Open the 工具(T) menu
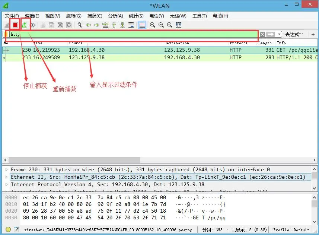Viewport: 319px width, 235px height. click(200, 16)
